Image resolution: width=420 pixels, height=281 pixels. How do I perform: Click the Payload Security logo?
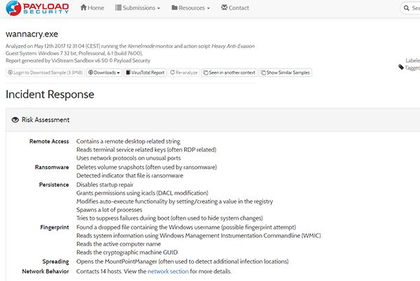click(x=38, y=8)
